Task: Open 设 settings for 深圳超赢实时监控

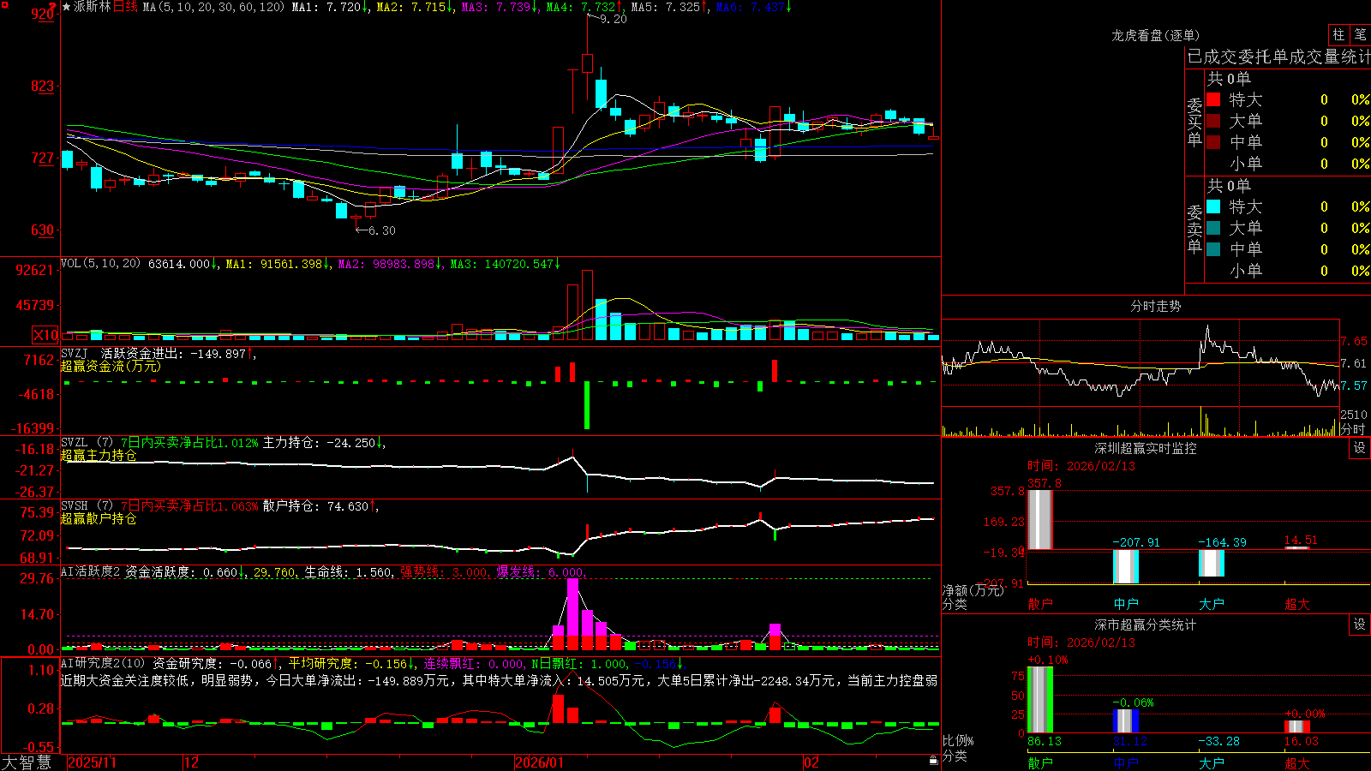Action: [1360, 448]
